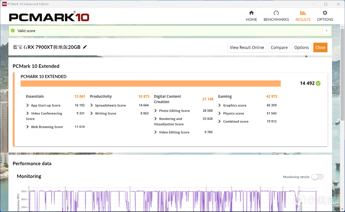Click the PCMark 10 logo

click(49, 17)
